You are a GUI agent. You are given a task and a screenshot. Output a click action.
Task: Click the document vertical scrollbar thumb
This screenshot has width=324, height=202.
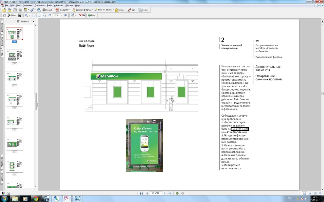point(322,94)
